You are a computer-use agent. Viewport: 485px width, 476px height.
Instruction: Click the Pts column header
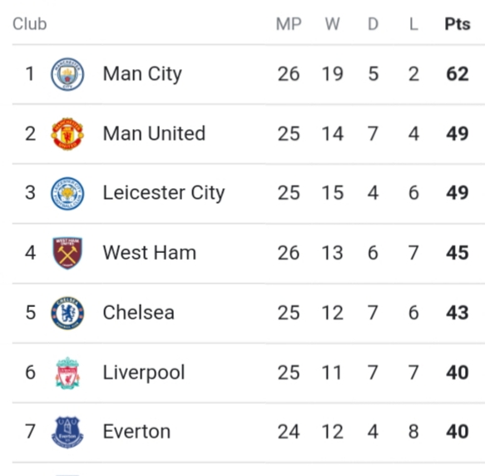tap(458, 24)
